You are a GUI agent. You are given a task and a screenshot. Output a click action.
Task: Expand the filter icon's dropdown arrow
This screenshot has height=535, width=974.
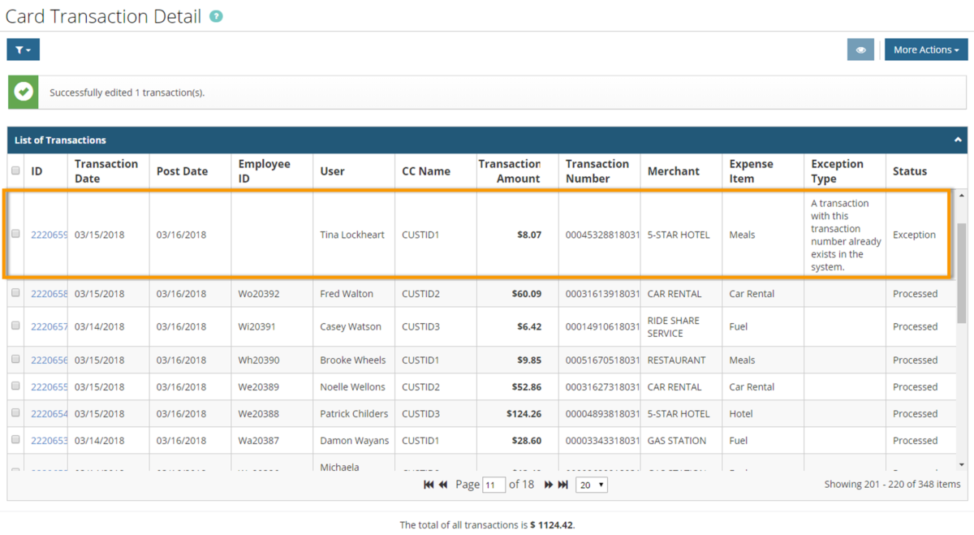(30, 50)
